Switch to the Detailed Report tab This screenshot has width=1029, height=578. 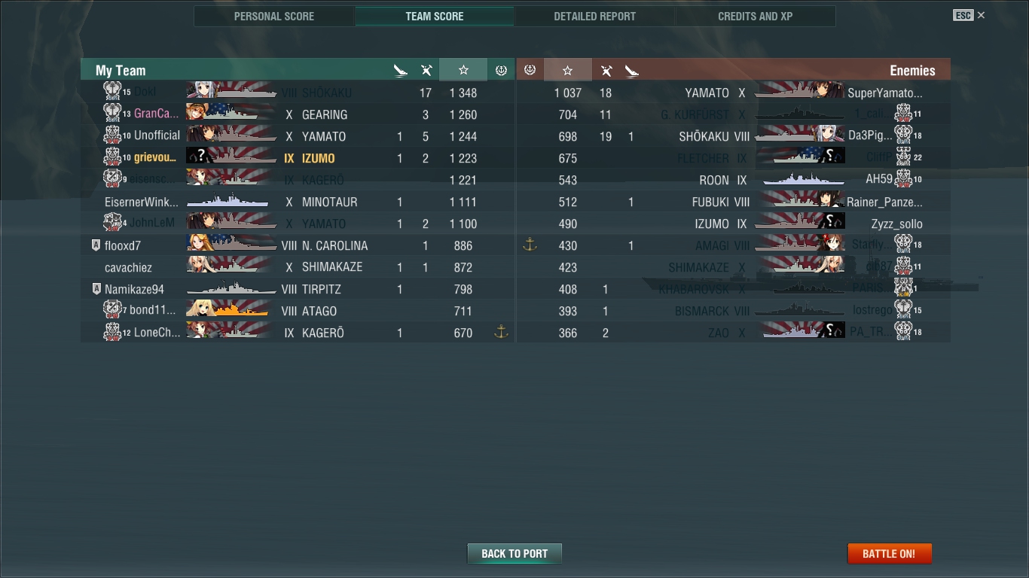594,16
